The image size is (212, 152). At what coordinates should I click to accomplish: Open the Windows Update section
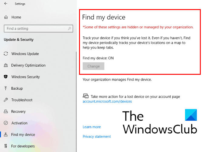point(25,54)
